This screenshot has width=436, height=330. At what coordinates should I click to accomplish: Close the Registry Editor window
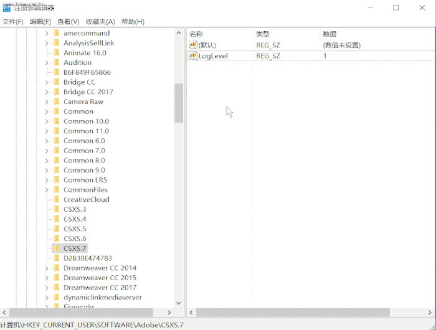pyautogui.click(x=422, y=8)
